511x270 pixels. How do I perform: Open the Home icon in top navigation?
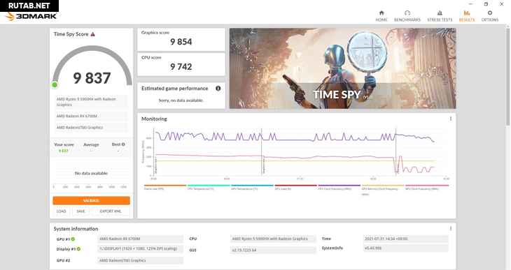click(x=381, y=13)
